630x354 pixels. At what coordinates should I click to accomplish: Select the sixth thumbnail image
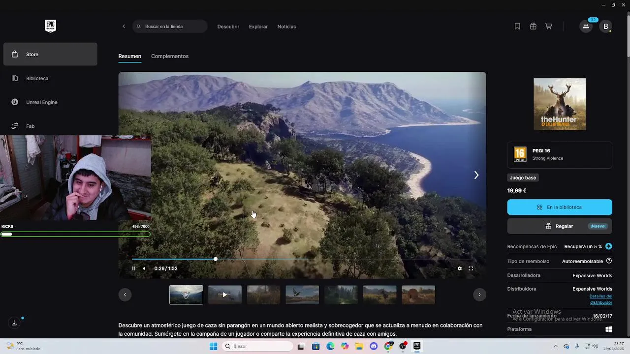[x=379, y=295]
